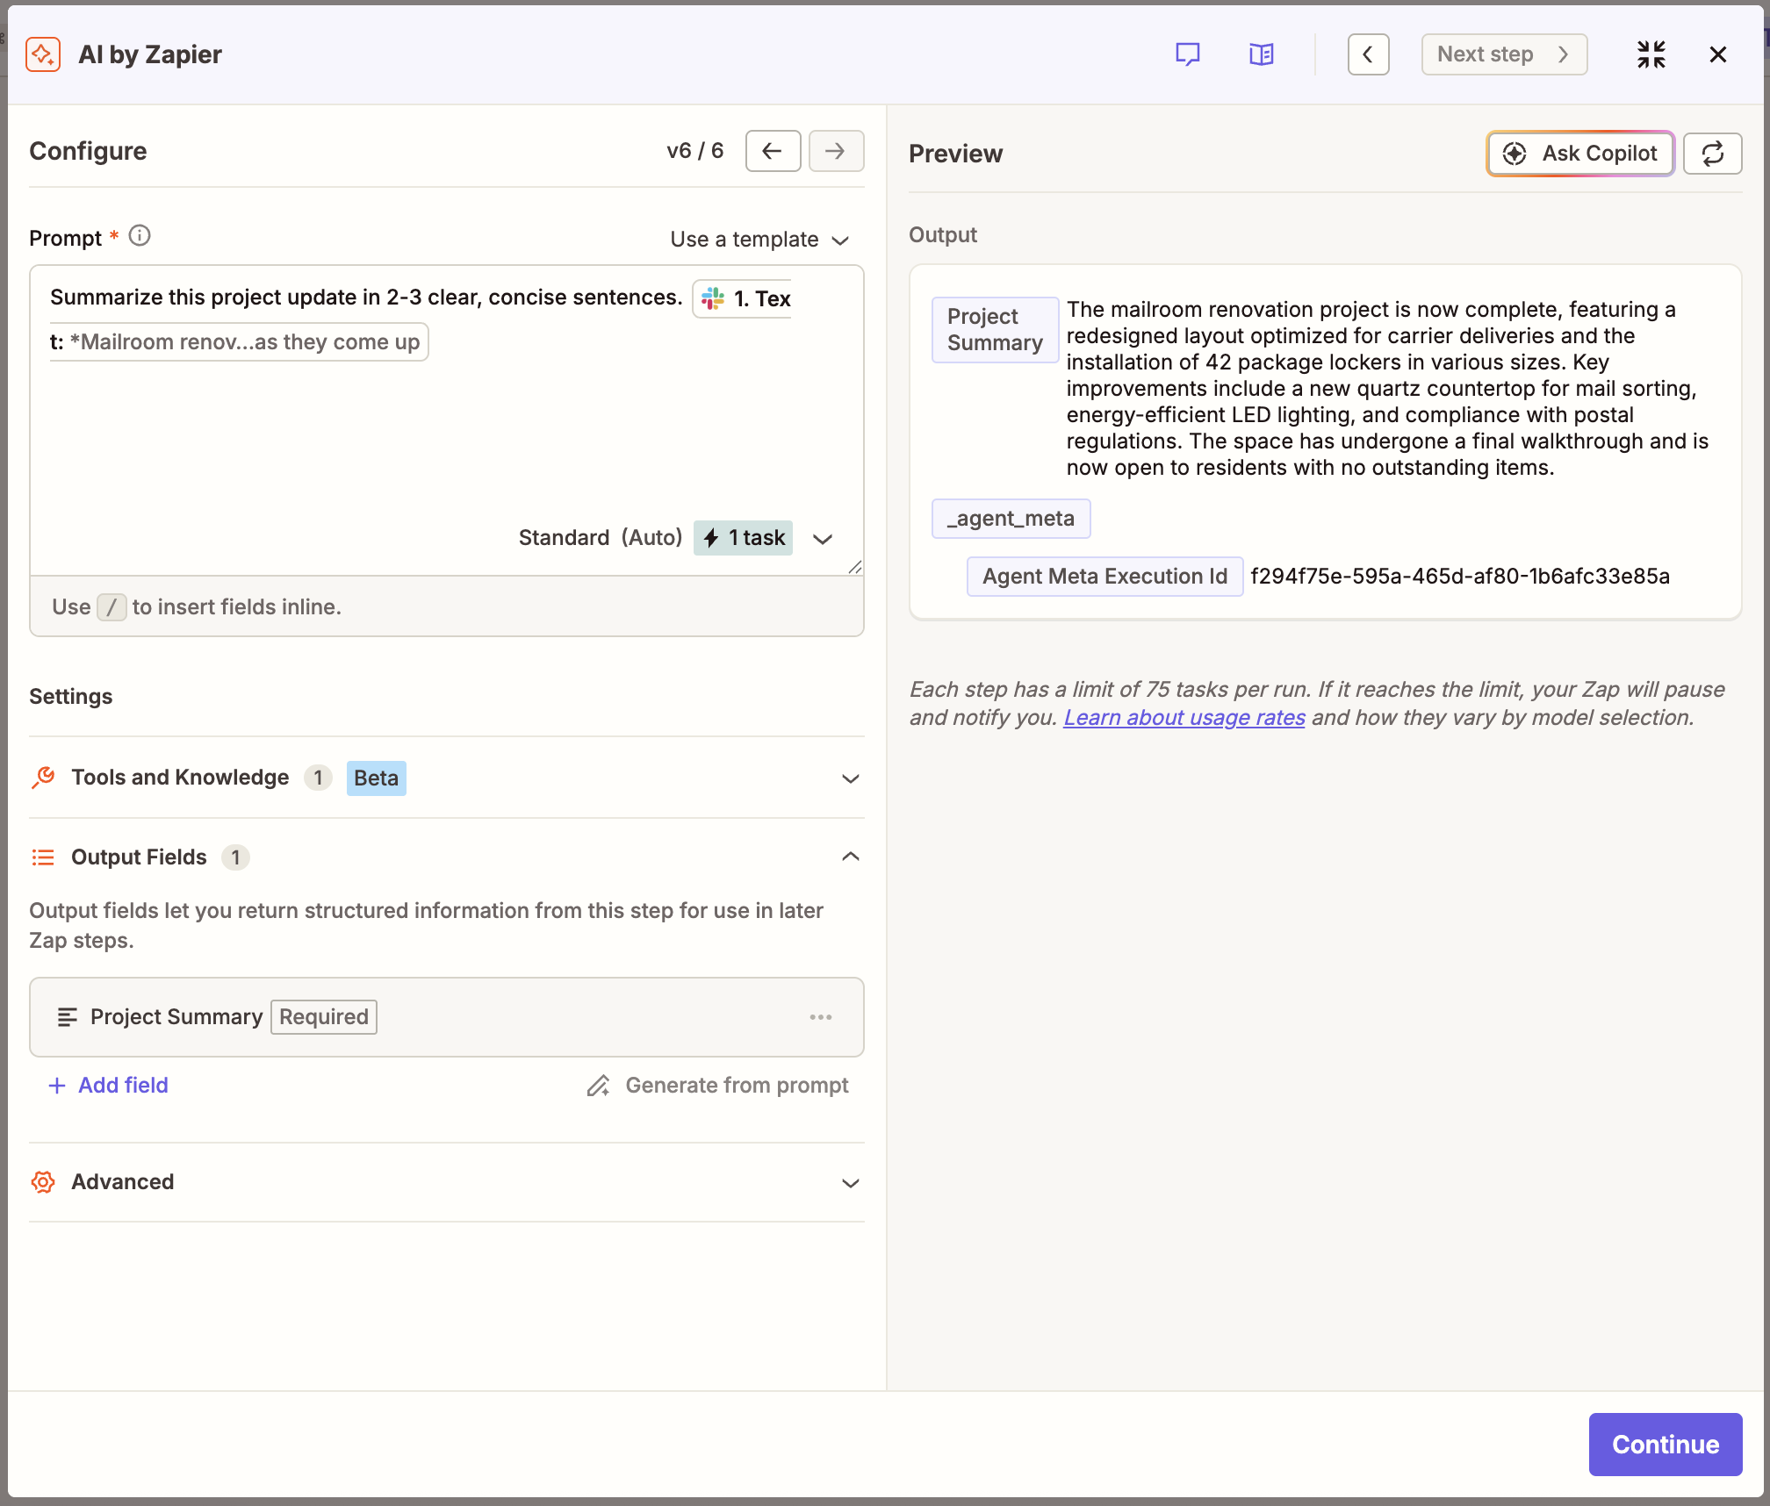Expand the Tools and Knowledge section
The height and width of the screenshot is (1506, 1770).
446,778
